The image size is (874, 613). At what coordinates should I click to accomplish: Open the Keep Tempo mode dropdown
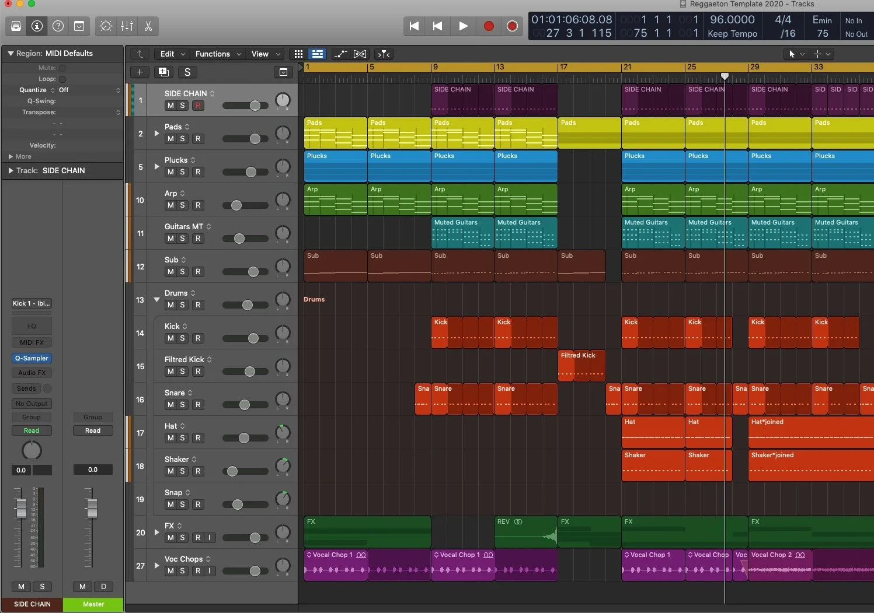pos(732,34)
